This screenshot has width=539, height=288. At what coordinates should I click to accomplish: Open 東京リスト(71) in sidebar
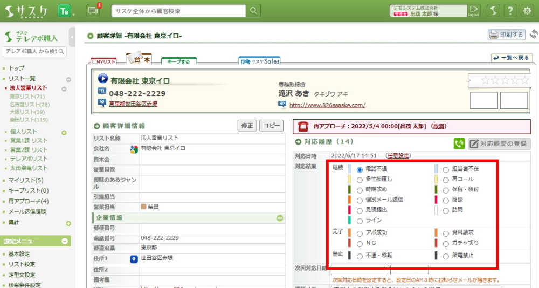click(27, 97)
